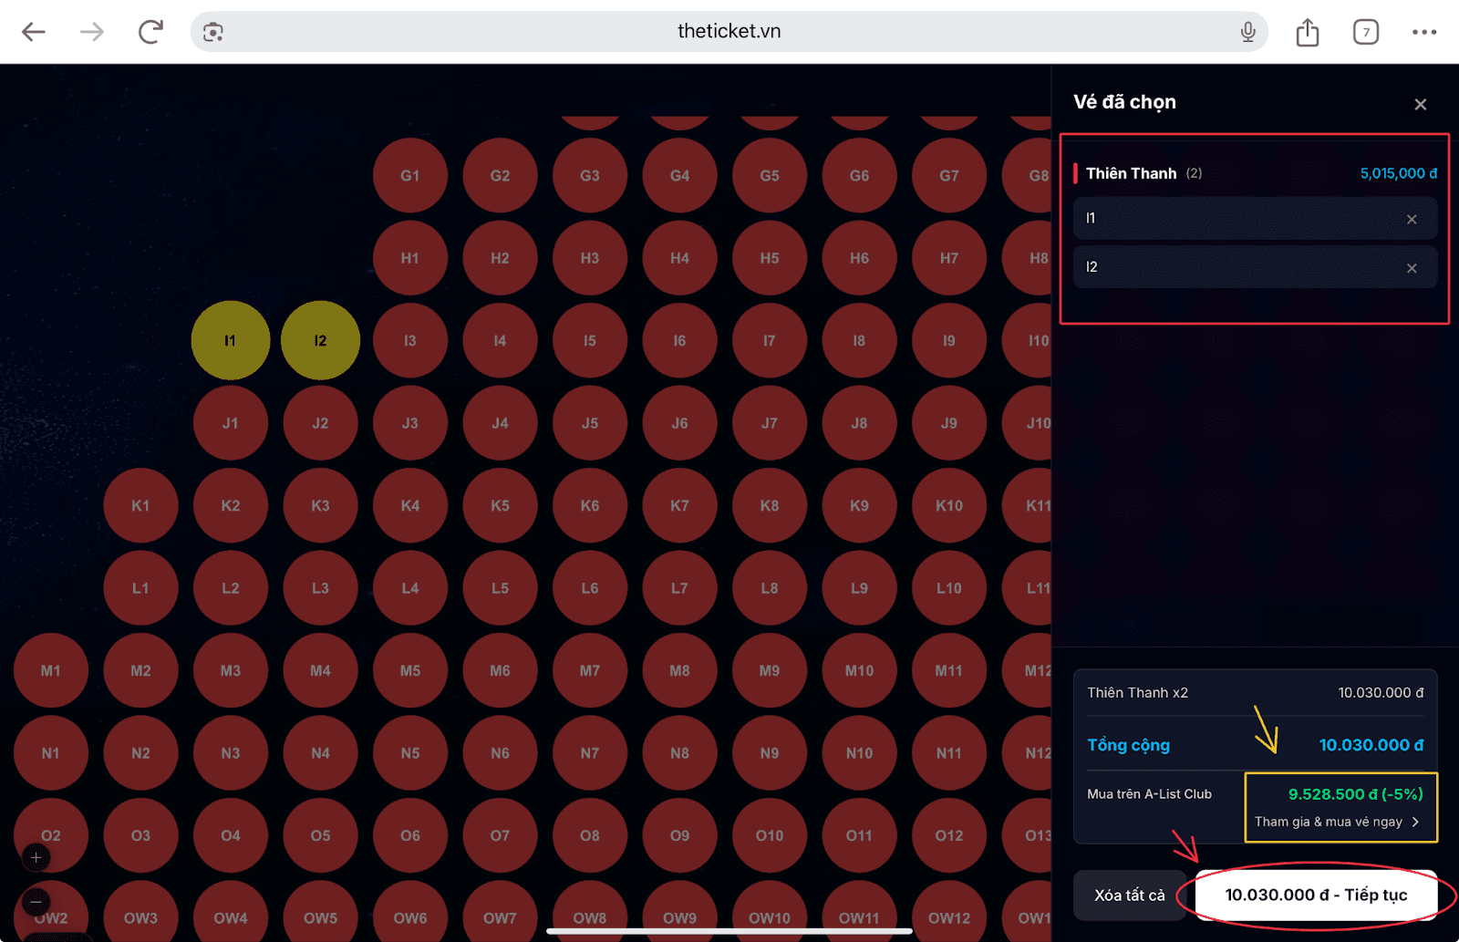Open the tabs overview showing 7 tabs
This screenshot has width=1459, height=942.
[1365, 32]
